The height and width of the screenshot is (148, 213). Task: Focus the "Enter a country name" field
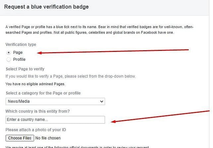click(x=55, y=120)
